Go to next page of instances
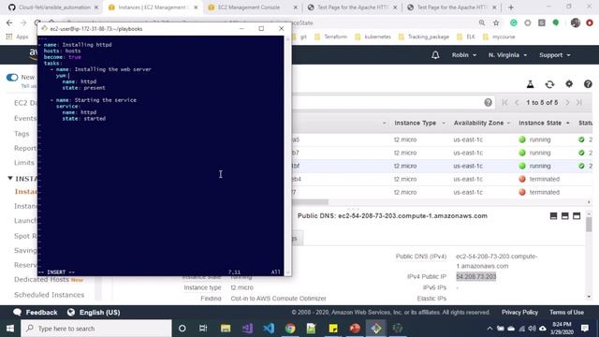Viewport: 599px width, 337px height. 567,102
